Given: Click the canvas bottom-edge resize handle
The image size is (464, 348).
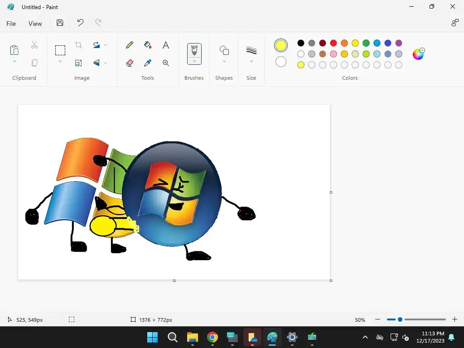Looking at the screenshot, I should tap(174, 280).
